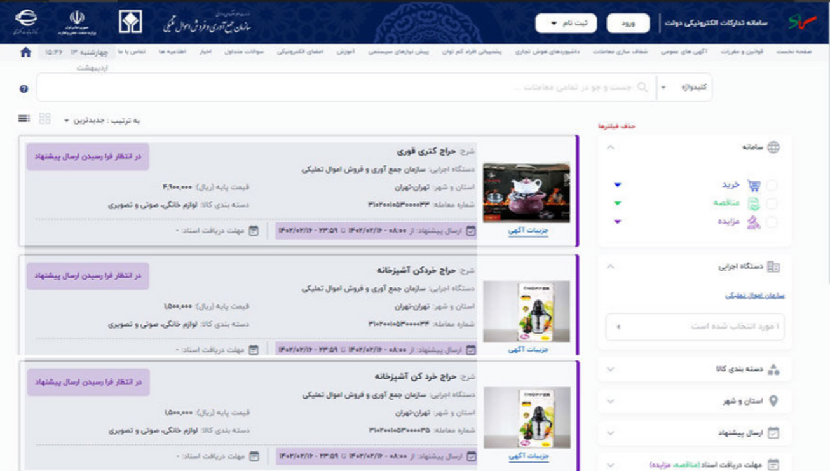830x471 pixels.
Task: Click the ورود login button
Action: [628, 24]
